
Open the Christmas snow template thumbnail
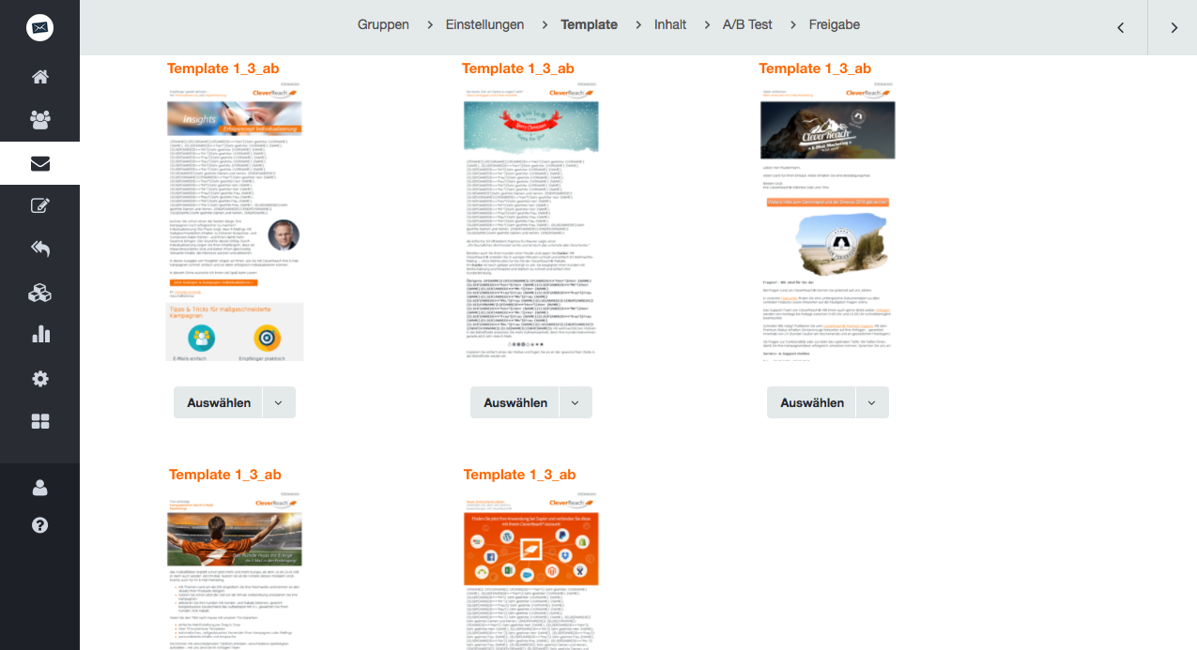(531, 223)
